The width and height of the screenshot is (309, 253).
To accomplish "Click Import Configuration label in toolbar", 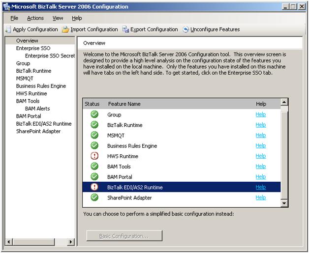I will 94,29.
